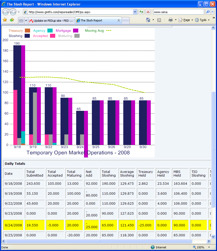Image resolution: width=217 pixels, height=251 pixels.
Task: Open the Page menu dropdown
Action: point(186,20)
